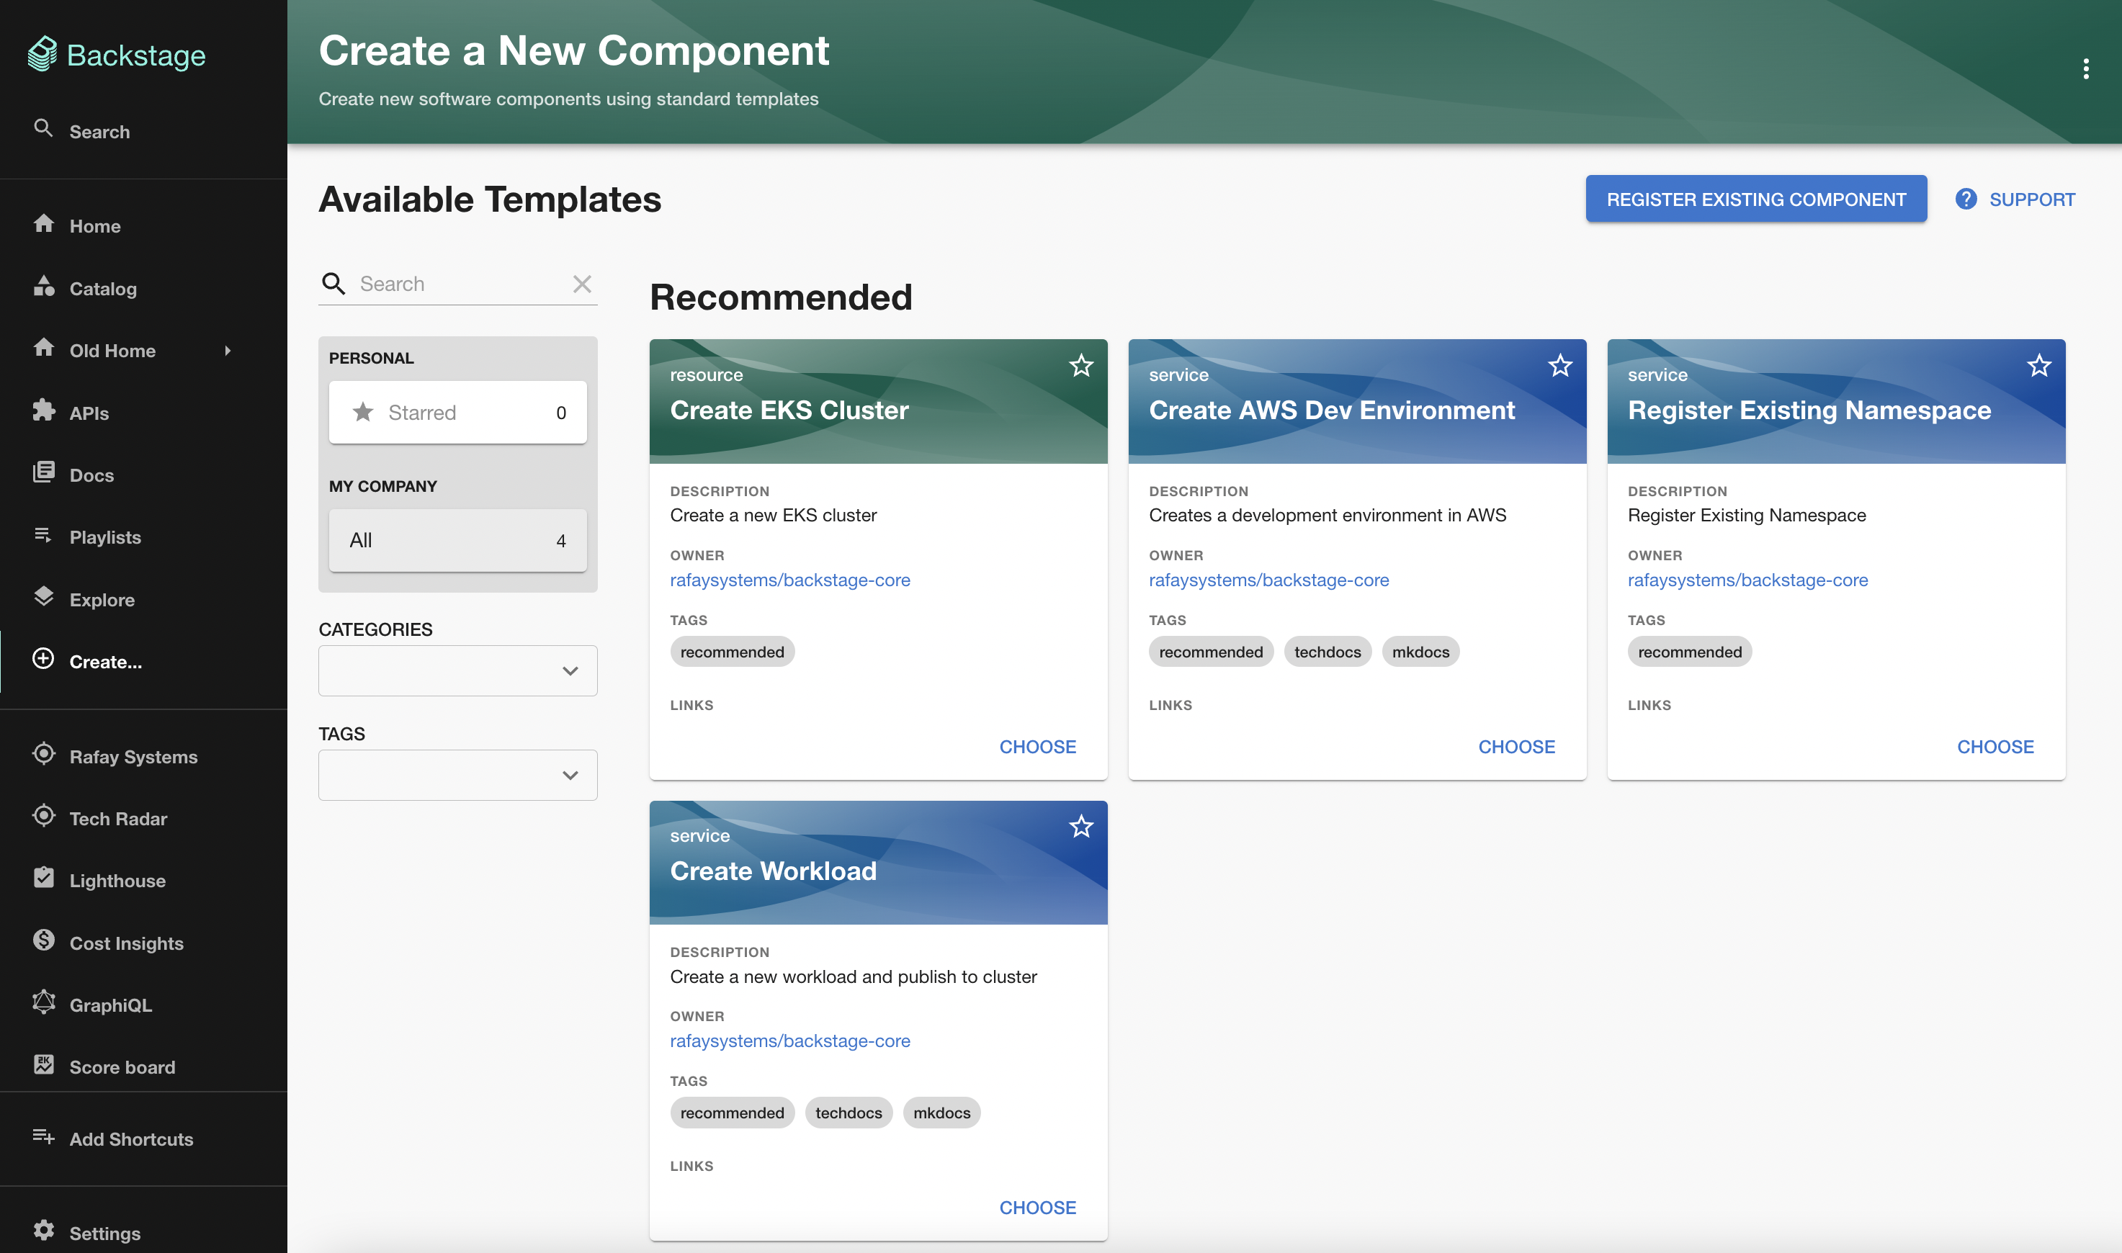2122x1253 pixels.
Task: Star the Create EKS Cluster template
Action: click(x=1081, y=367)
